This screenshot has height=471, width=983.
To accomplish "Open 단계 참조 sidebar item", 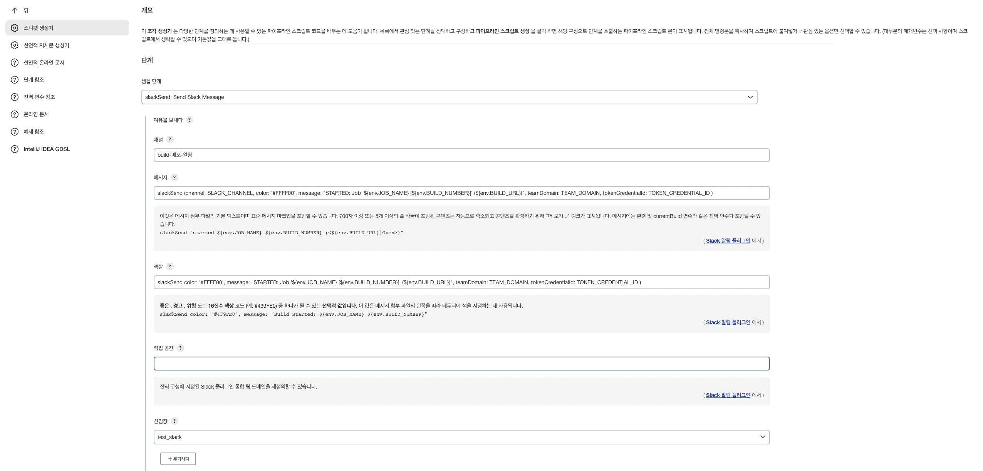I will [34, 80].
